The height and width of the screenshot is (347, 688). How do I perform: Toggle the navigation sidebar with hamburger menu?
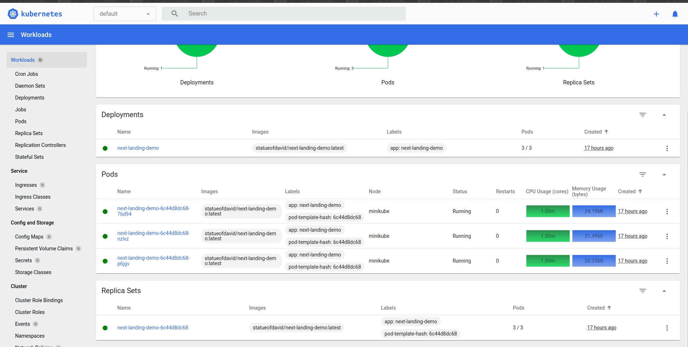tap(10, 34)
